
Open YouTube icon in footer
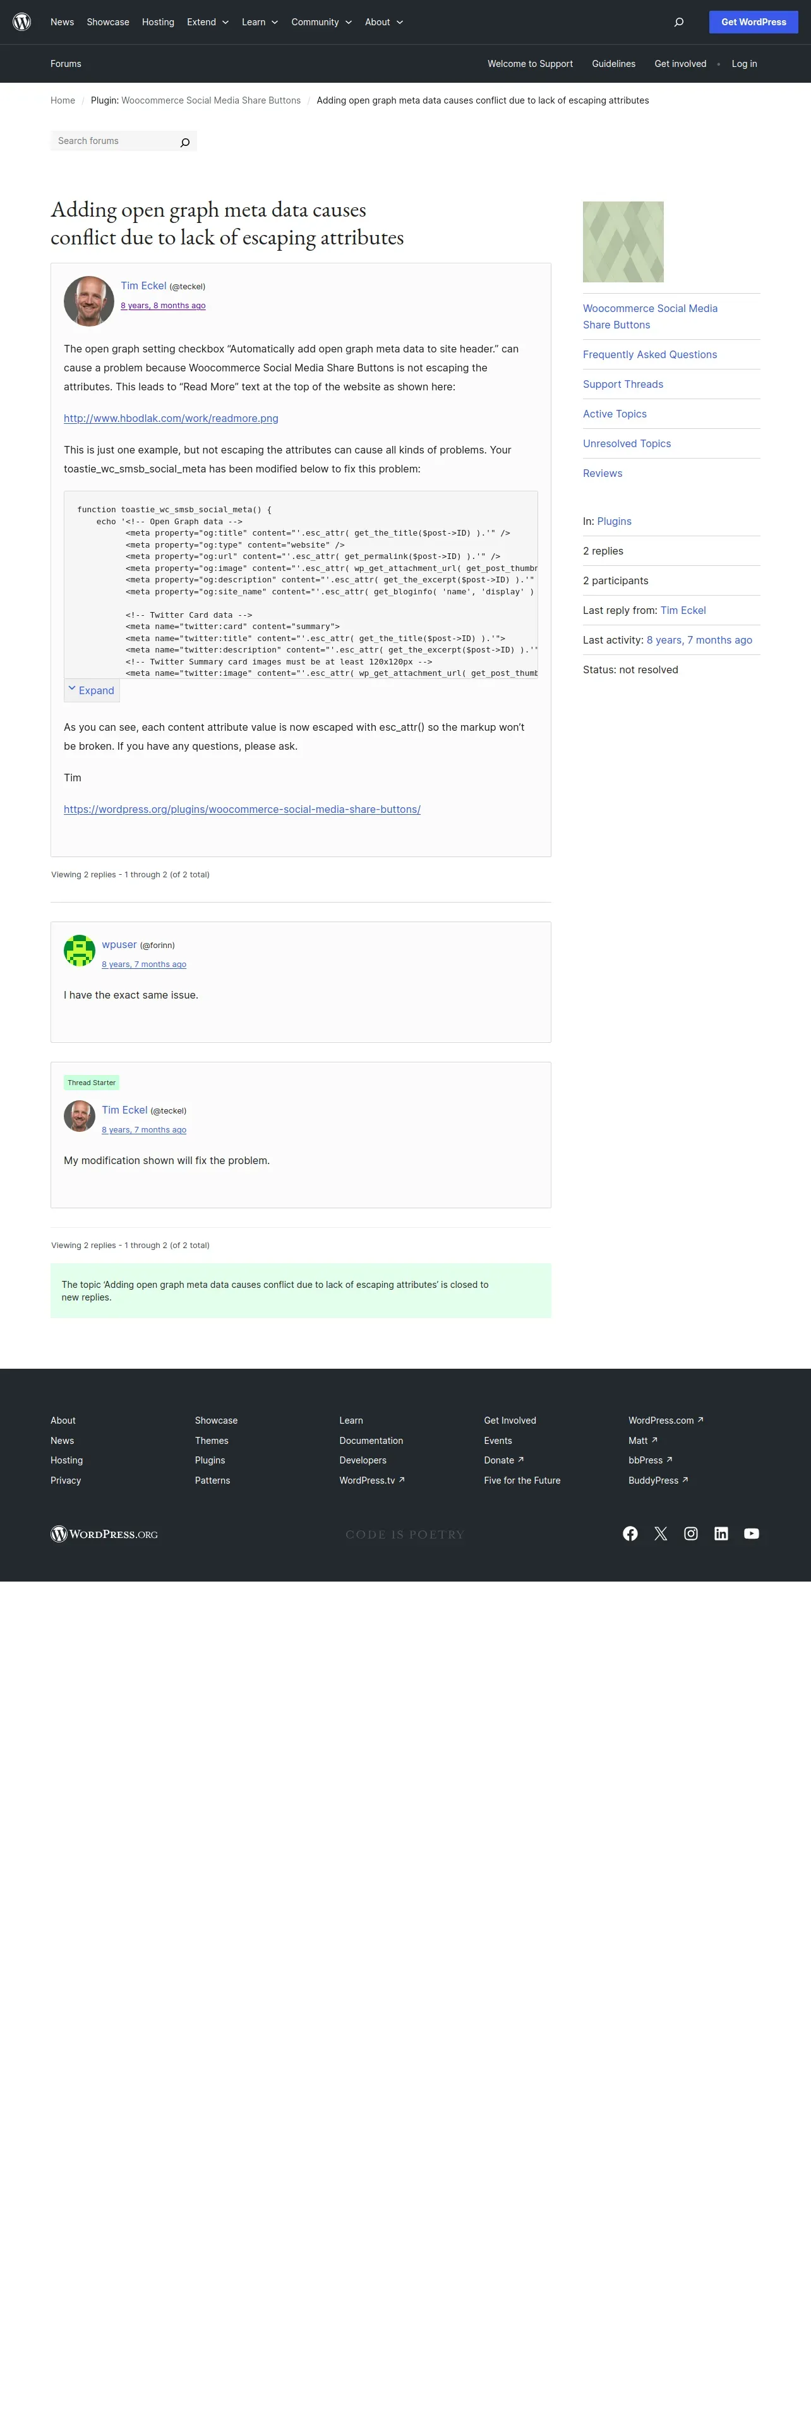[x=752, y=1534]
